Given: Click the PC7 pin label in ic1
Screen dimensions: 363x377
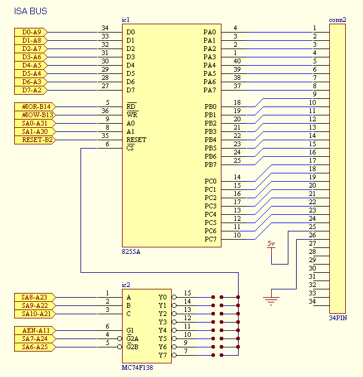Looking at the screenshot, I should [210, 239].
